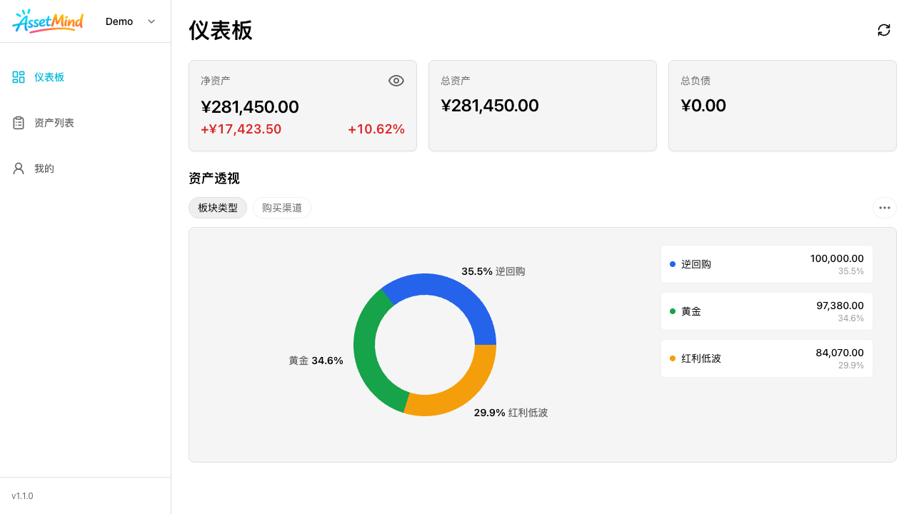Switch to the 购买渠道 filter chip
This screenshot has width=914, height=514.
tap(282, 208)
